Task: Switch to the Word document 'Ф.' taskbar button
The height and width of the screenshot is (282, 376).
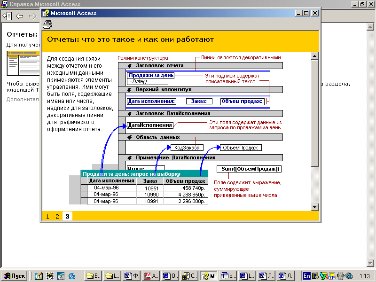Action: tap(132, 276)
